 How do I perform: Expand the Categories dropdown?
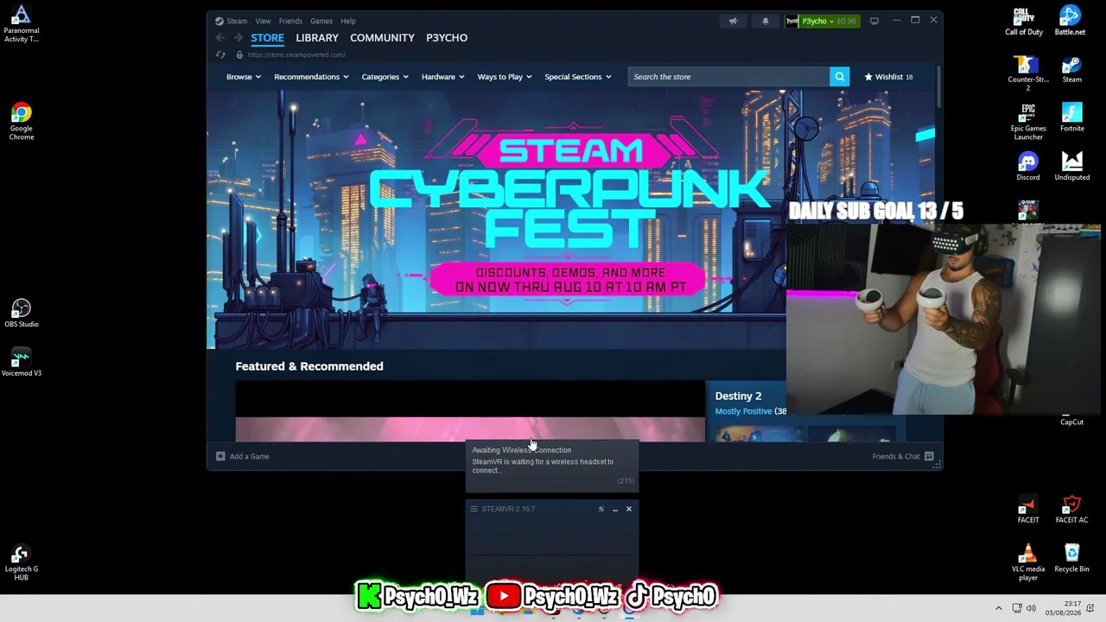click(x=385, y=77)
